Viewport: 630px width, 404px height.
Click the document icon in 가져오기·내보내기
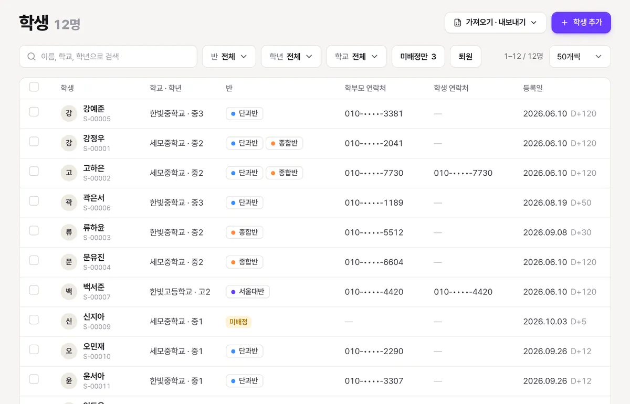[457, 23]
